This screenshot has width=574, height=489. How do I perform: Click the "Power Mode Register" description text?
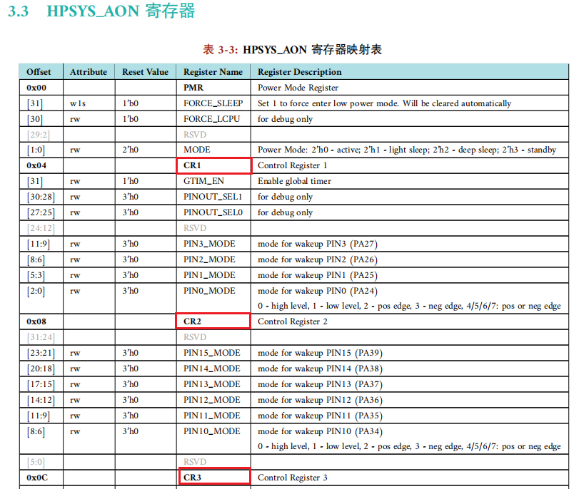coord(298,88)
